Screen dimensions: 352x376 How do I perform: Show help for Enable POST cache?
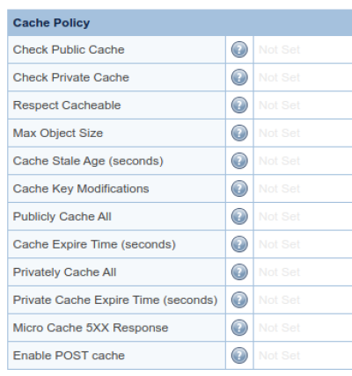point(239,356)
